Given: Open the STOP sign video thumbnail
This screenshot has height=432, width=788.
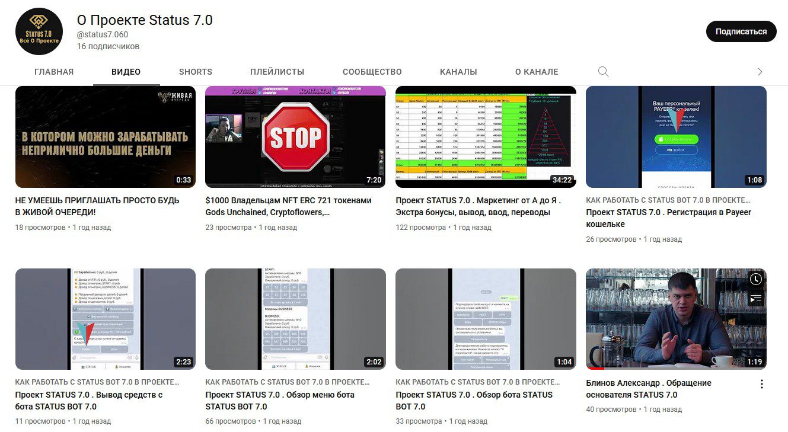Looking at the screenshot, I should coord(295,137).
